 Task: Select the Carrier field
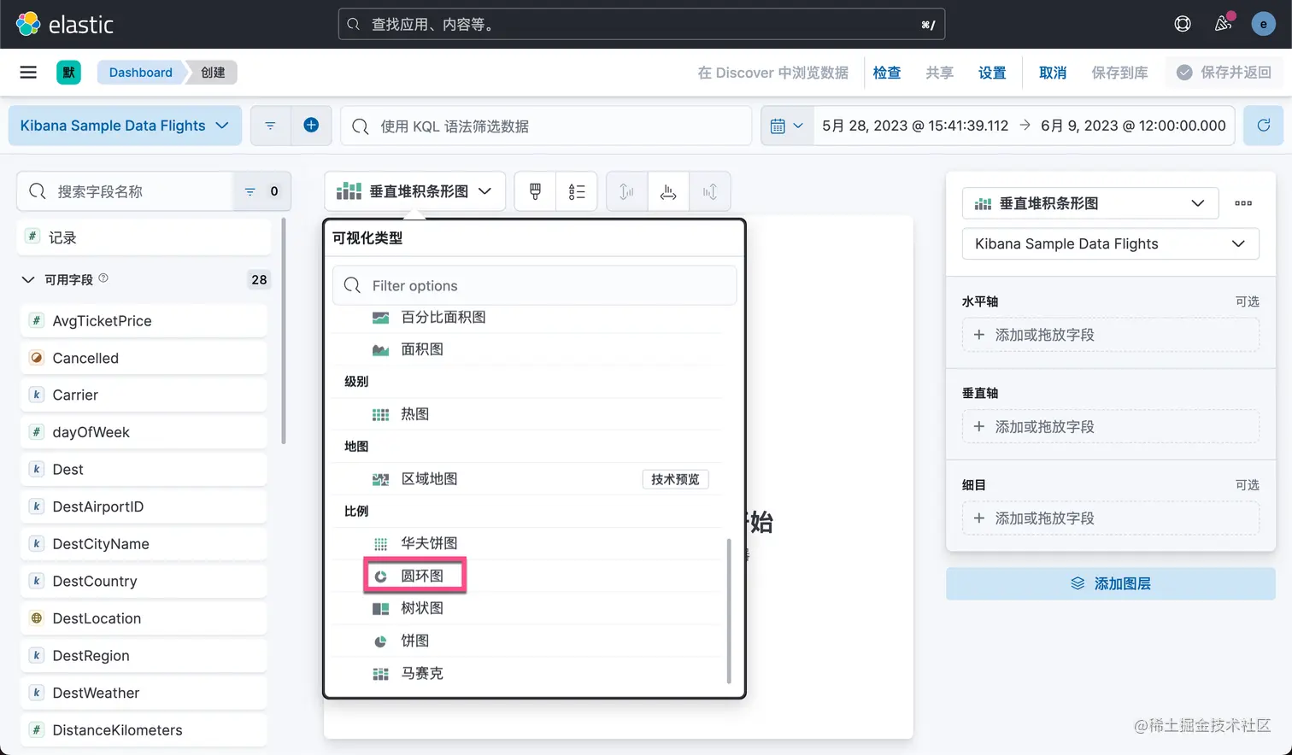tap(144, 395)
